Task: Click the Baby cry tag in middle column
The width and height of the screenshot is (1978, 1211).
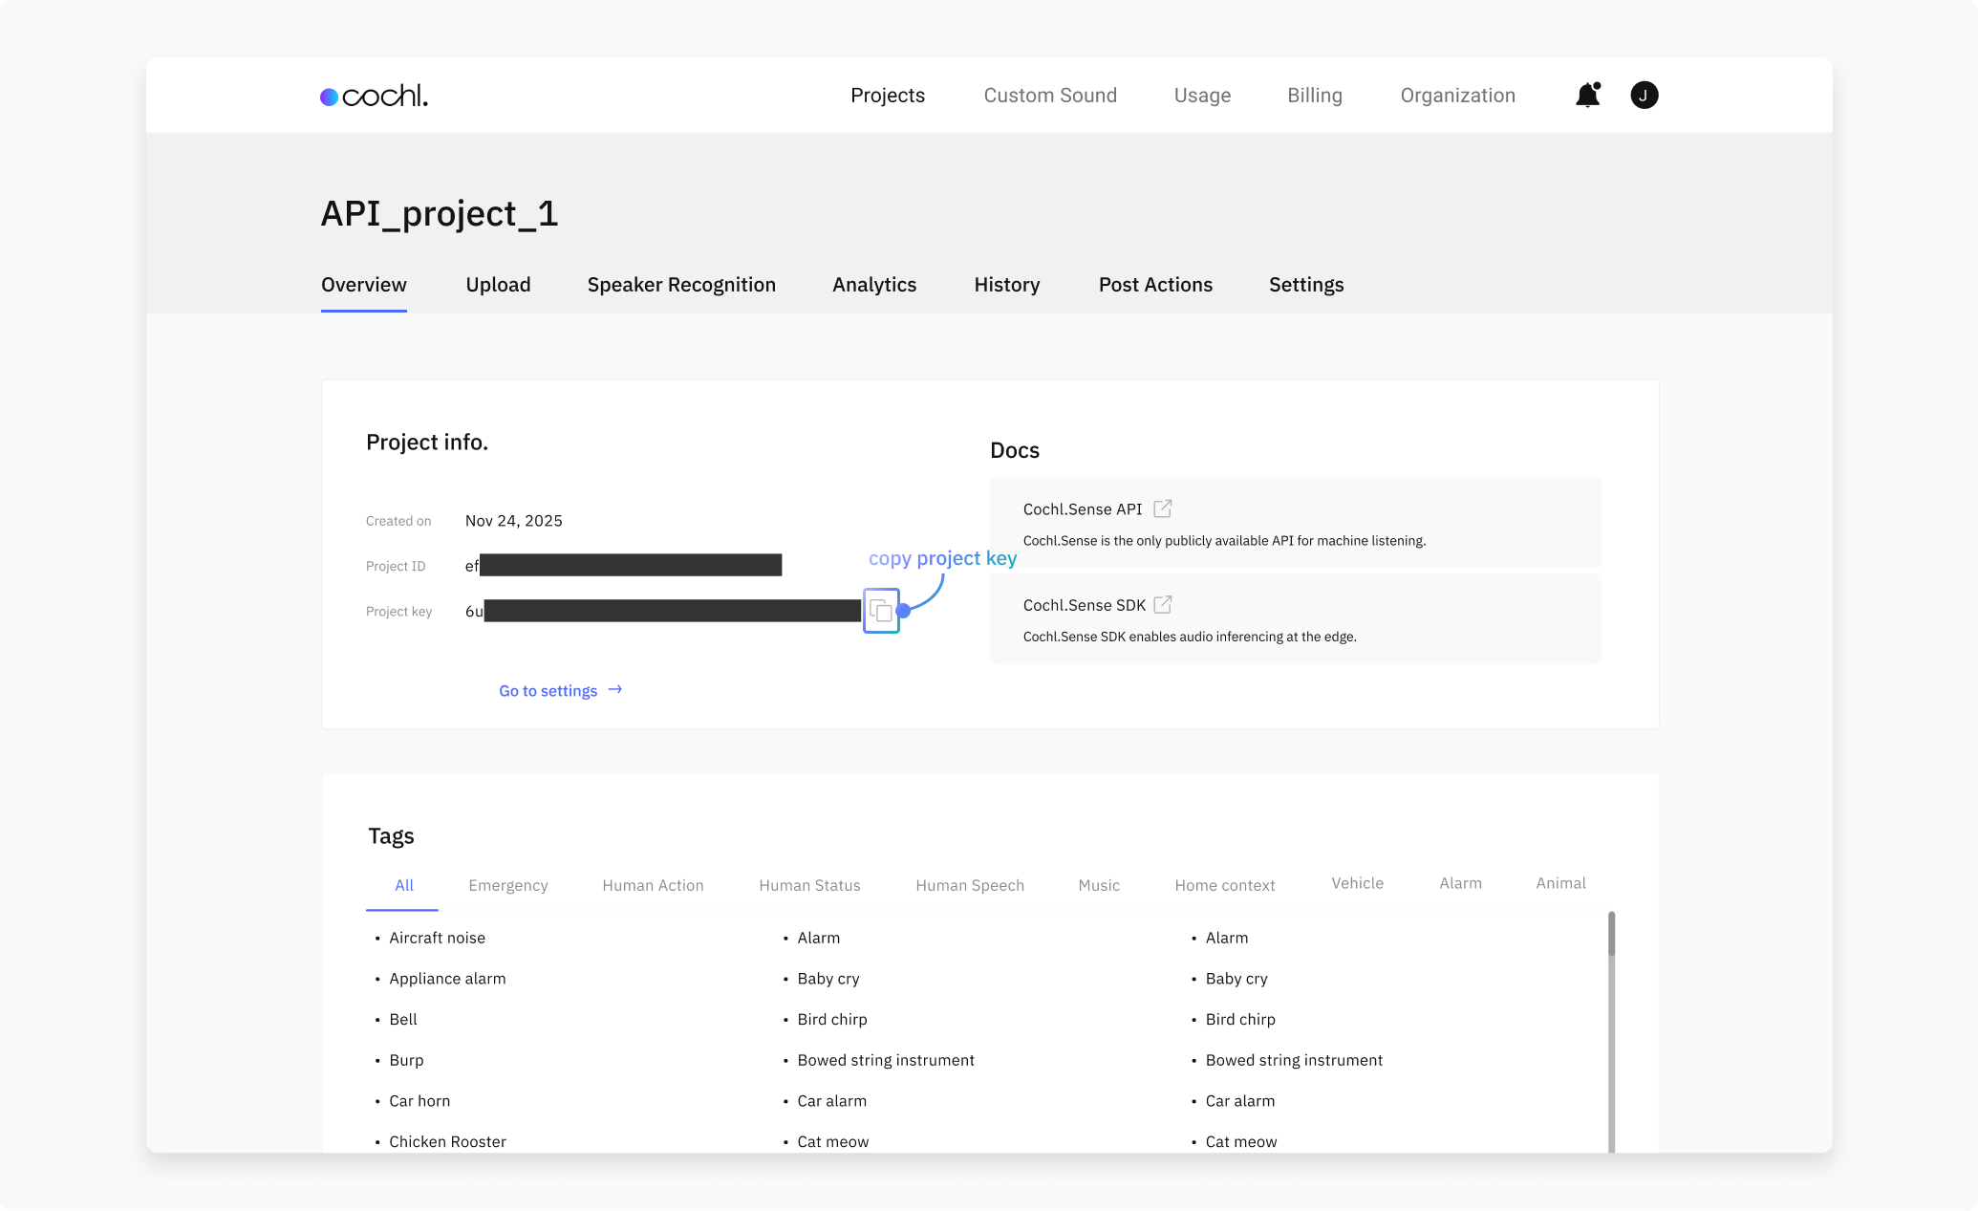Action: click(828, 979)
